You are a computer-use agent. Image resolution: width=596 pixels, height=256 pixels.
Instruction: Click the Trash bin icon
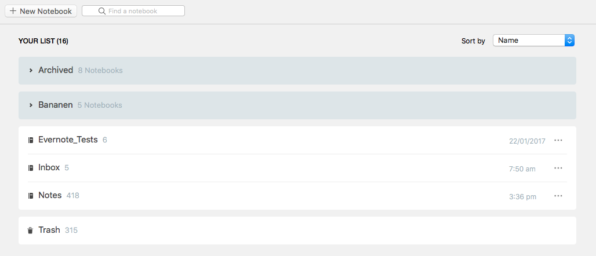point(30,230)
